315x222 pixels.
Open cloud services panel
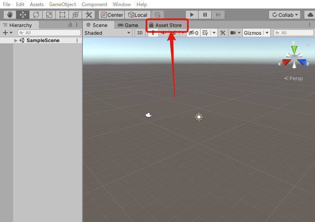[x=310, y=15]
